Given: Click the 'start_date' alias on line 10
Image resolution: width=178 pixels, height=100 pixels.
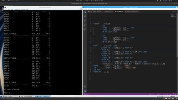Looking at the screenshot, I should [x=112, y=32].
